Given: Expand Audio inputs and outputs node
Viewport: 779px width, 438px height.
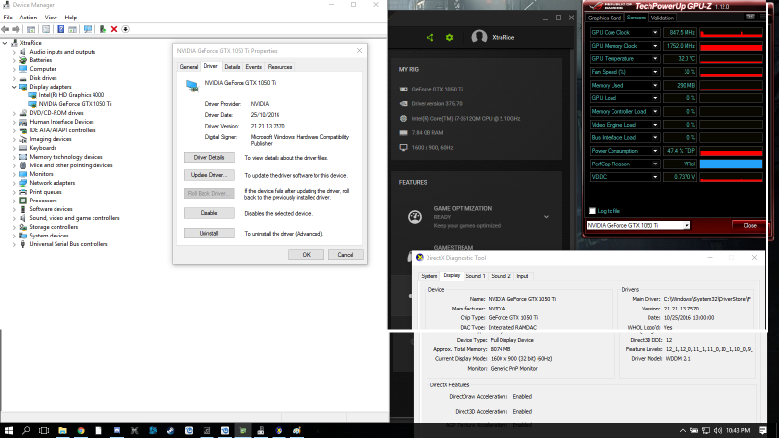Looking at the screenshot, I should tap(14, 52).
